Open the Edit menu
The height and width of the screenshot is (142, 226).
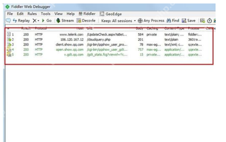point(20,14)
